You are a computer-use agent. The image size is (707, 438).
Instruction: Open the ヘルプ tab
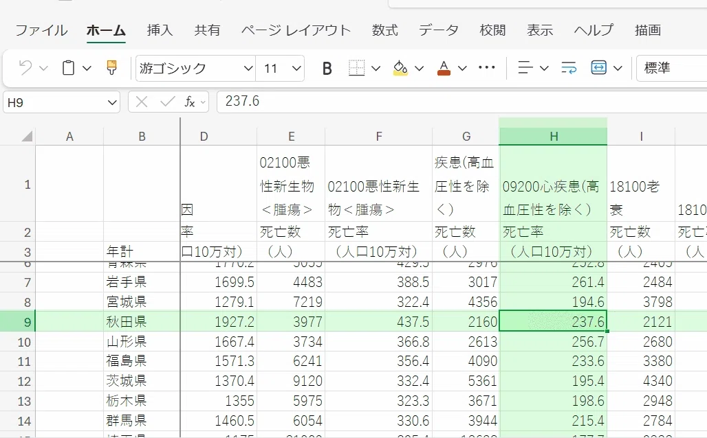click(594, 30)
